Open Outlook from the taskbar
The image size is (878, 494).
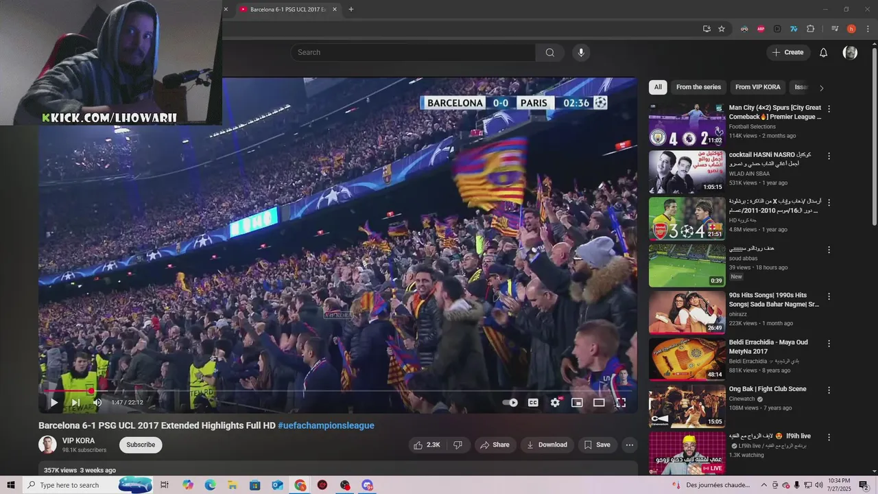pos(277,485)
